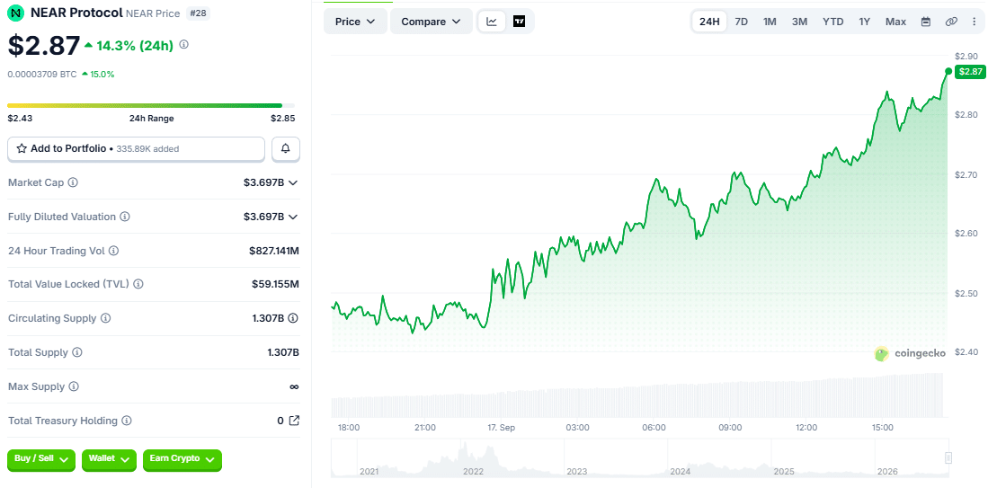Screen dimensions: 997x488
Task: Open Fully Diluted Valuation info icon
Action: pos(125,217)
